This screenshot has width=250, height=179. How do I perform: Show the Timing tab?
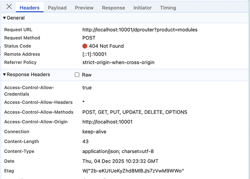pyautogui.click(x=168, y=8)
